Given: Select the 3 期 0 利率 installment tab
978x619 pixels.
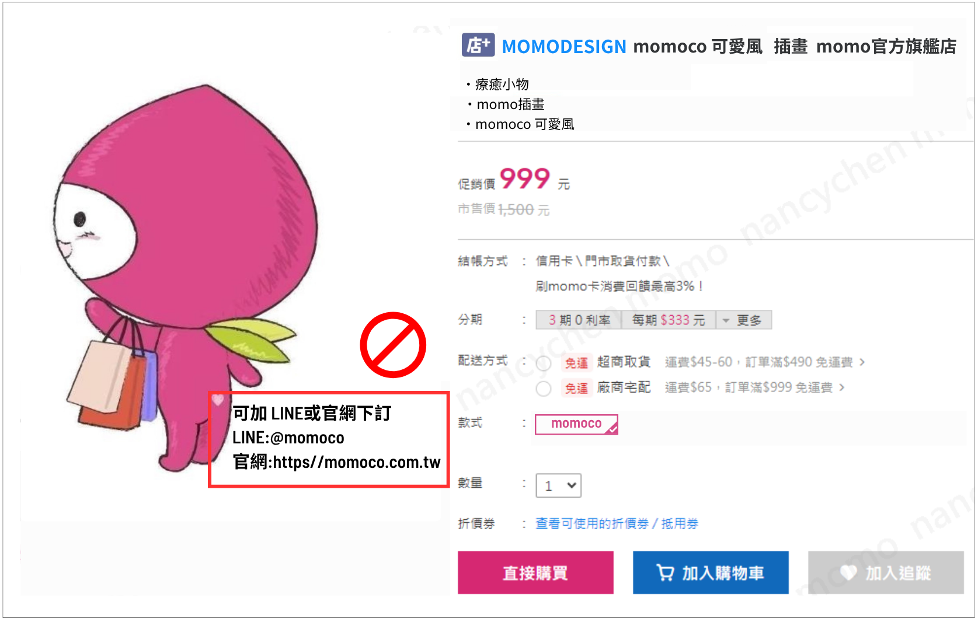Looking at the screenshot, I should click(579, 320).
